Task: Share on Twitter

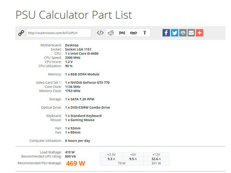Action: [x=174, y=33]
